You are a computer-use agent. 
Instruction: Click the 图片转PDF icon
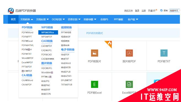click(x=129, y=53)
